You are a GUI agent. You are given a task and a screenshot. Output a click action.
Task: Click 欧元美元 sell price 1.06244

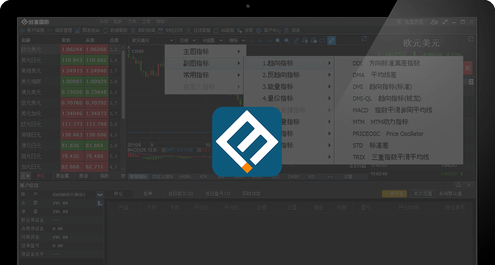point(72,49)
